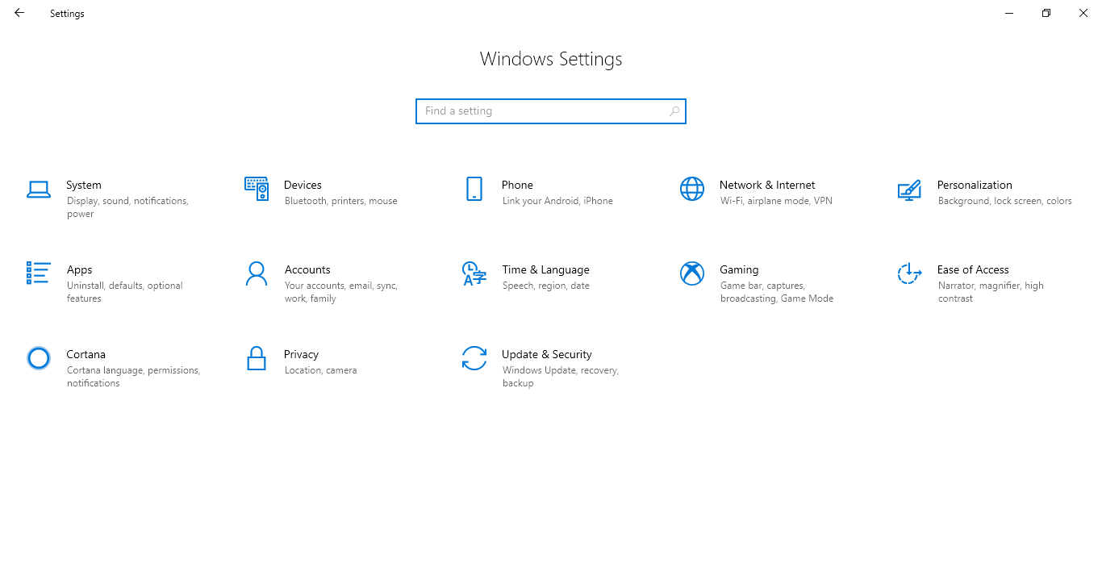Screen dimensions: 1102x580
Task: Click 'Wi-Fi, airplane mode, VPN' text
Action: (x=776, y=201)
